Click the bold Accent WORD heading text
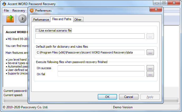Viewport: 182px width, 112px height. (17, 32)
